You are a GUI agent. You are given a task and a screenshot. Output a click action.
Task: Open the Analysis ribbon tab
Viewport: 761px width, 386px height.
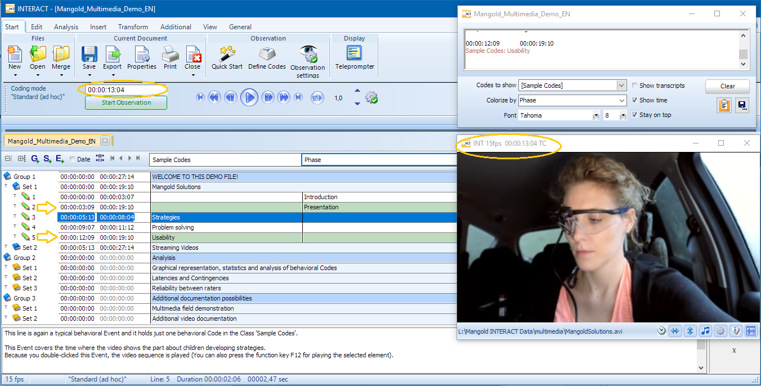[66, 26]
